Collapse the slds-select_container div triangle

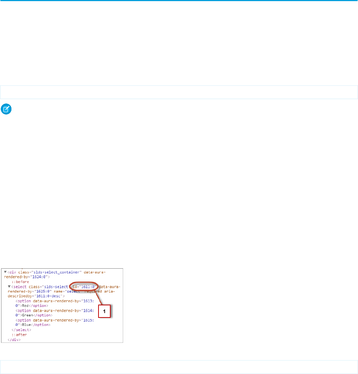5,272
